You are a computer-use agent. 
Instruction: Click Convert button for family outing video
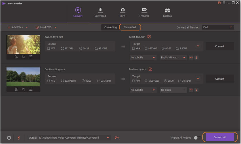click(219, 79)
